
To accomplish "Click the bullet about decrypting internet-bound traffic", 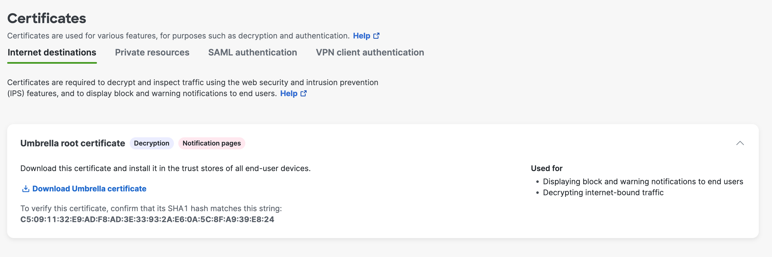I will (603, 192).
